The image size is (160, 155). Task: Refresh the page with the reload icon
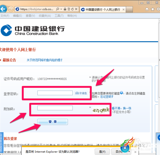(72, 9)
